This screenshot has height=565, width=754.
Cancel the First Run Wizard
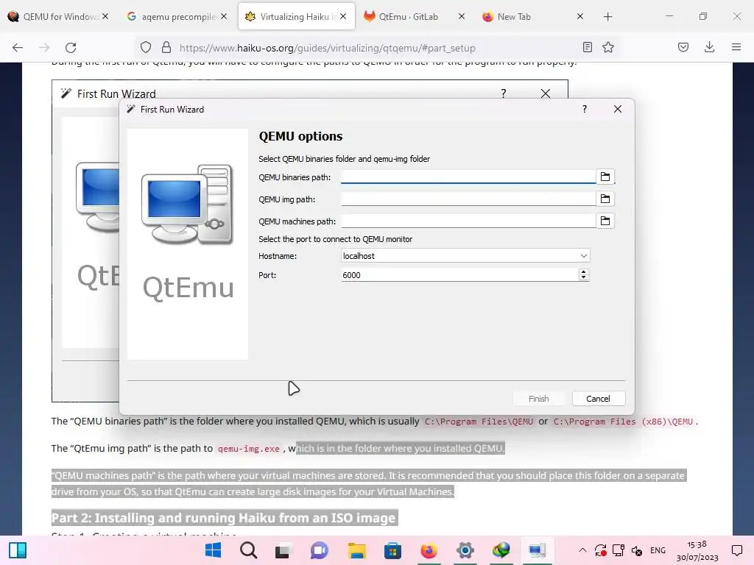pyautogui.click(x=598, y=399)
